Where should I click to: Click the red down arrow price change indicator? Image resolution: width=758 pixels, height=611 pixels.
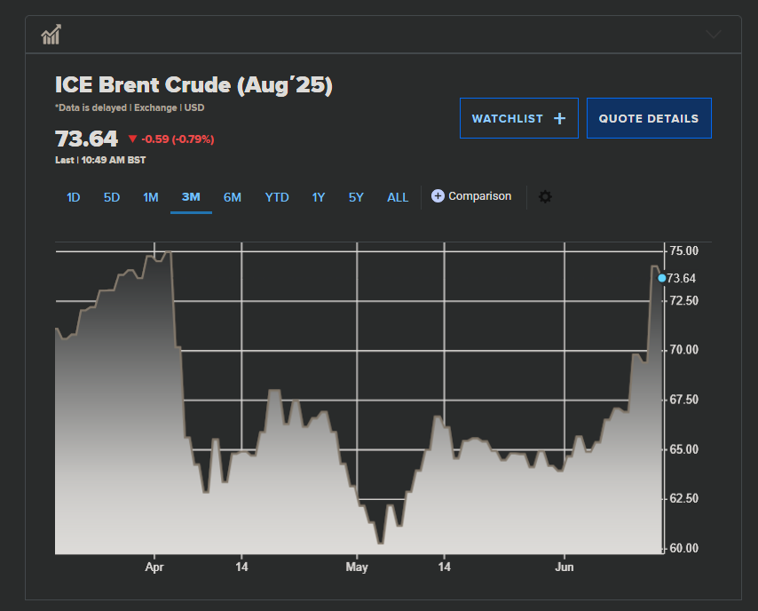[x=132, y=139]
